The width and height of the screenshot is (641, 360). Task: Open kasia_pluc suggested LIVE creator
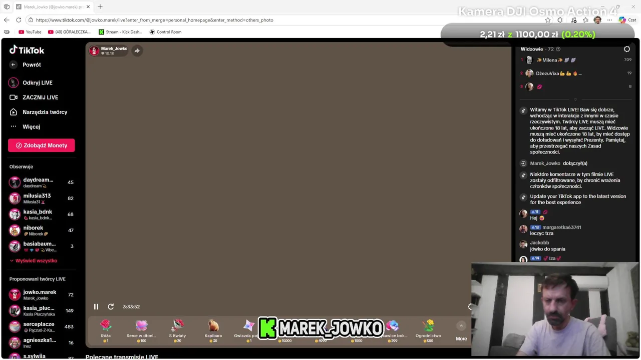pos(42,311)
